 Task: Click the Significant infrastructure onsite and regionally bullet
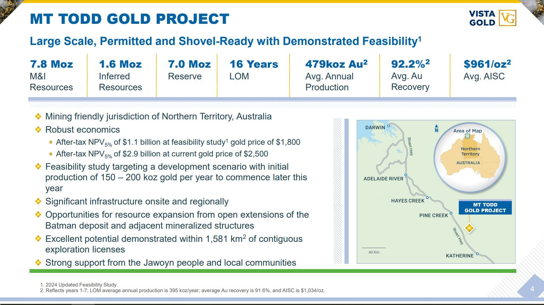137,201
